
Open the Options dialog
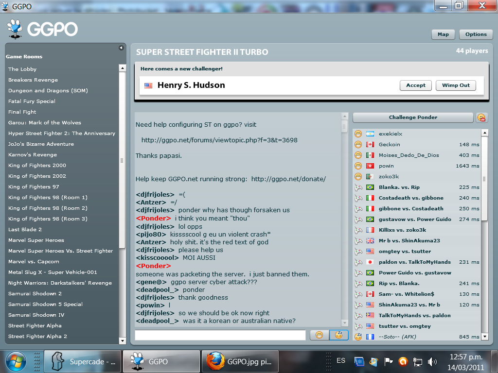476,34
